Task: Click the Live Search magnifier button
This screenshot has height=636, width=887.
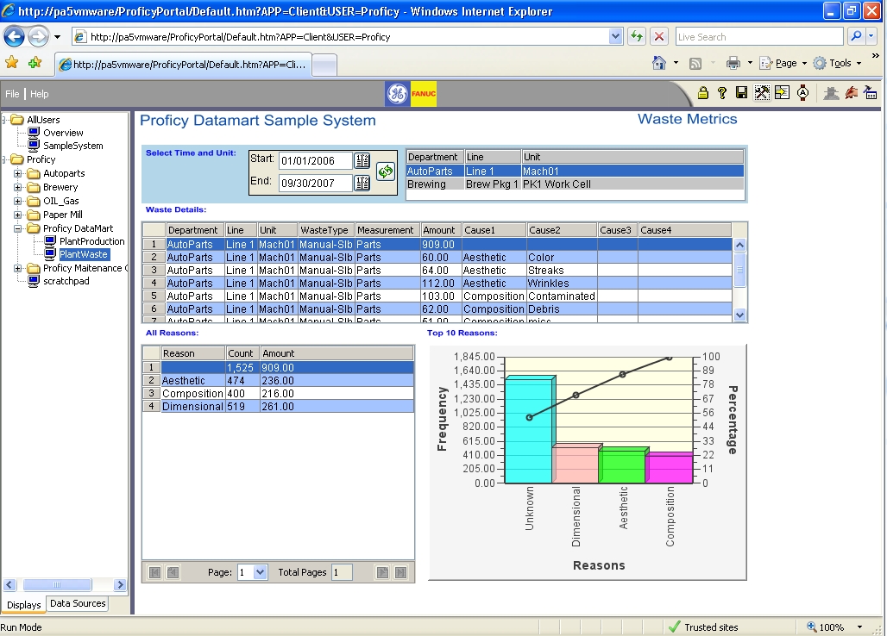Action: pos(857,37)
